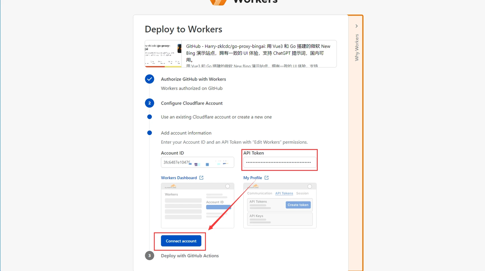Click the repository preview image in the card
The height and width of the screenshot is (271, 485).
pos(163,54)
